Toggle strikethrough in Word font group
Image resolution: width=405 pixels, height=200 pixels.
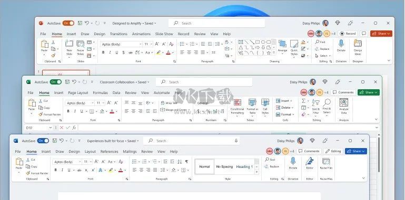(x=80, y=170)
